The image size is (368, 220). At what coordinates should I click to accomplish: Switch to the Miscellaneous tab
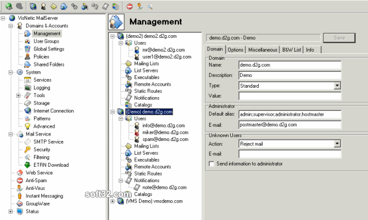coord(263,50)
